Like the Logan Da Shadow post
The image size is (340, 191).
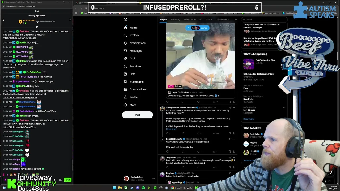coord(198,102)
